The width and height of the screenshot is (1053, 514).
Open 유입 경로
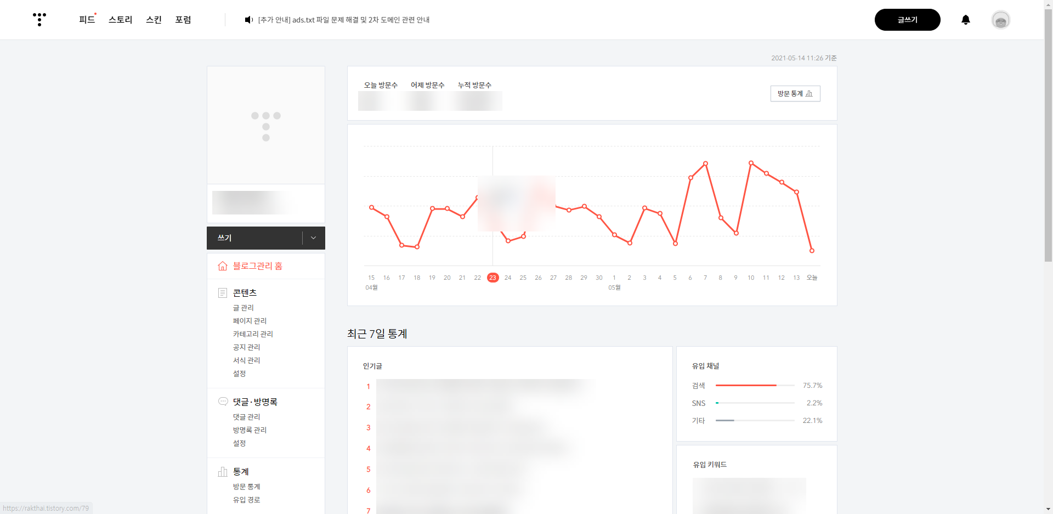point(246,500)
